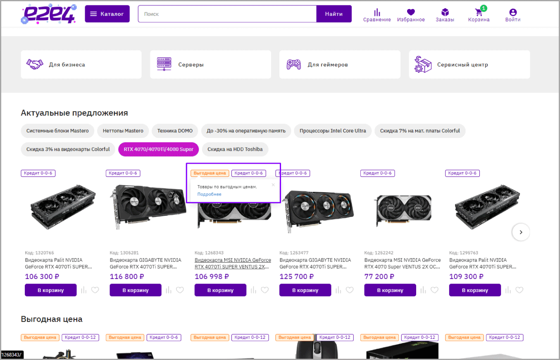Image resolution: width=560 pixels, height=360 pixels.
Task: Select the Скидка на HDD Toshiba chip
Action: 235,149
